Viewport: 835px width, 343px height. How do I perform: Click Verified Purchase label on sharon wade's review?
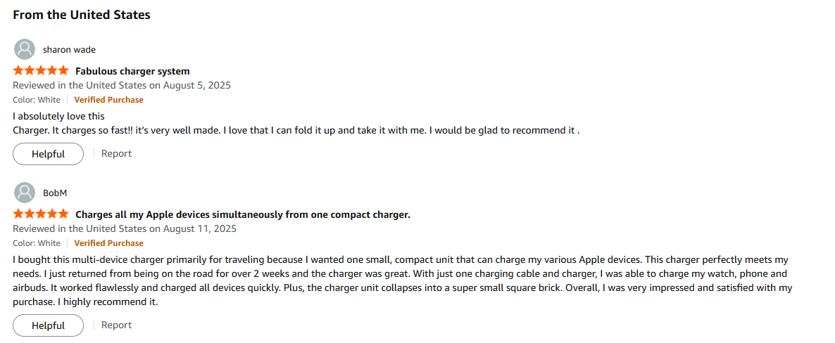pos(108,100)
